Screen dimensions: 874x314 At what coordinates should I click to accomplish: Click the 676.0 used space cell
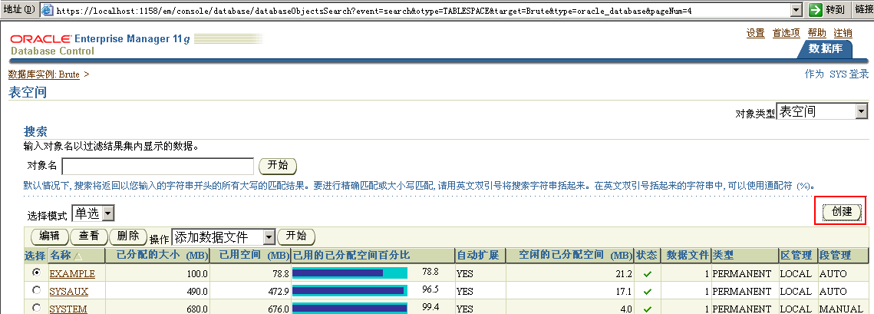[278, 309]
